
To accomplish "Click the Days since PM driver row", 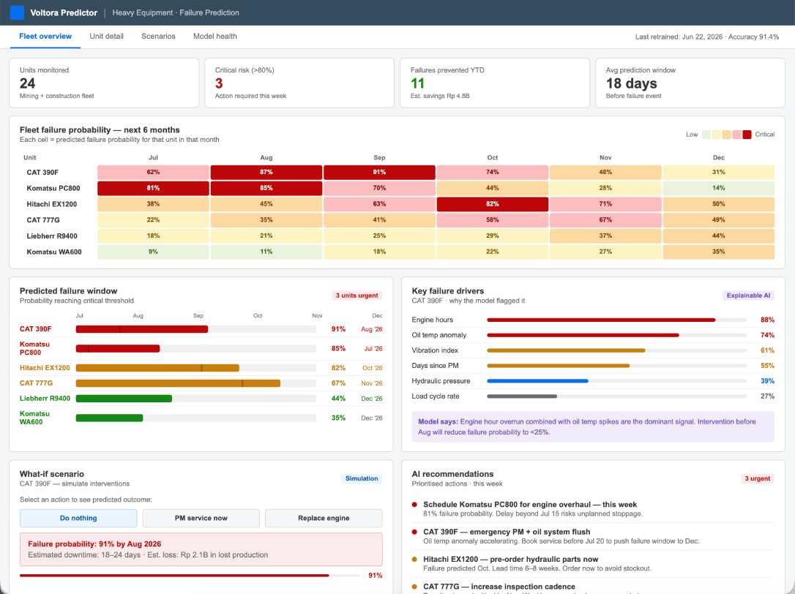I will [x=593, y=366].
